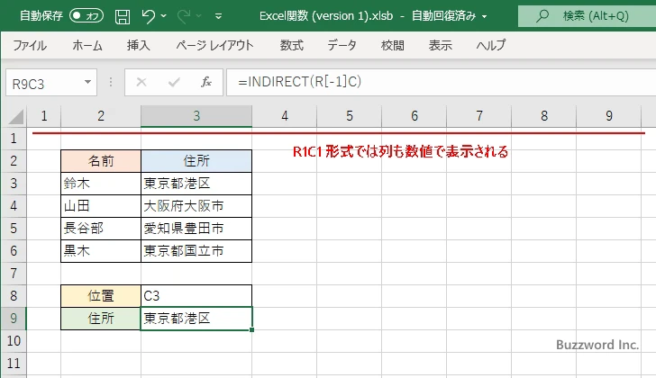Click the Insert Function fx icon
Screen dimensions: 656x378
point(205,82)
